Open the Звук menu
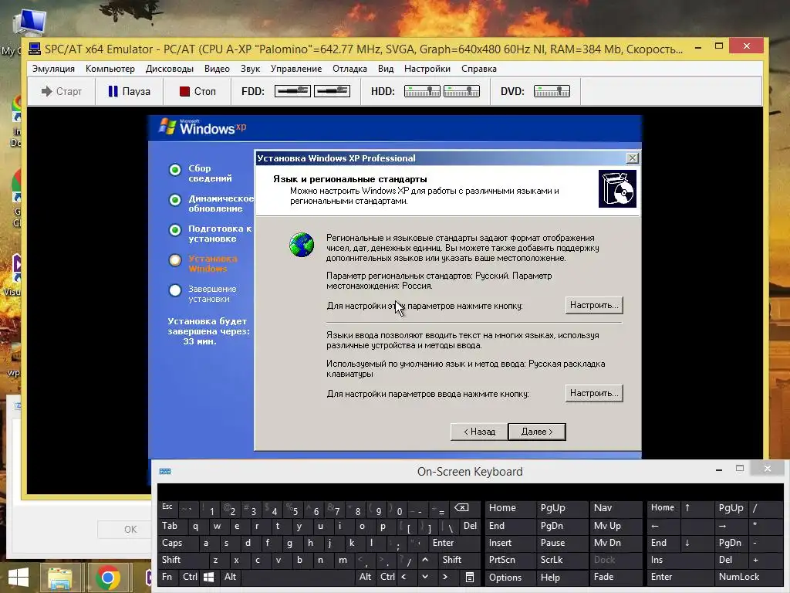The height and width of the screenshot is (593, 790). click(250, 69)
